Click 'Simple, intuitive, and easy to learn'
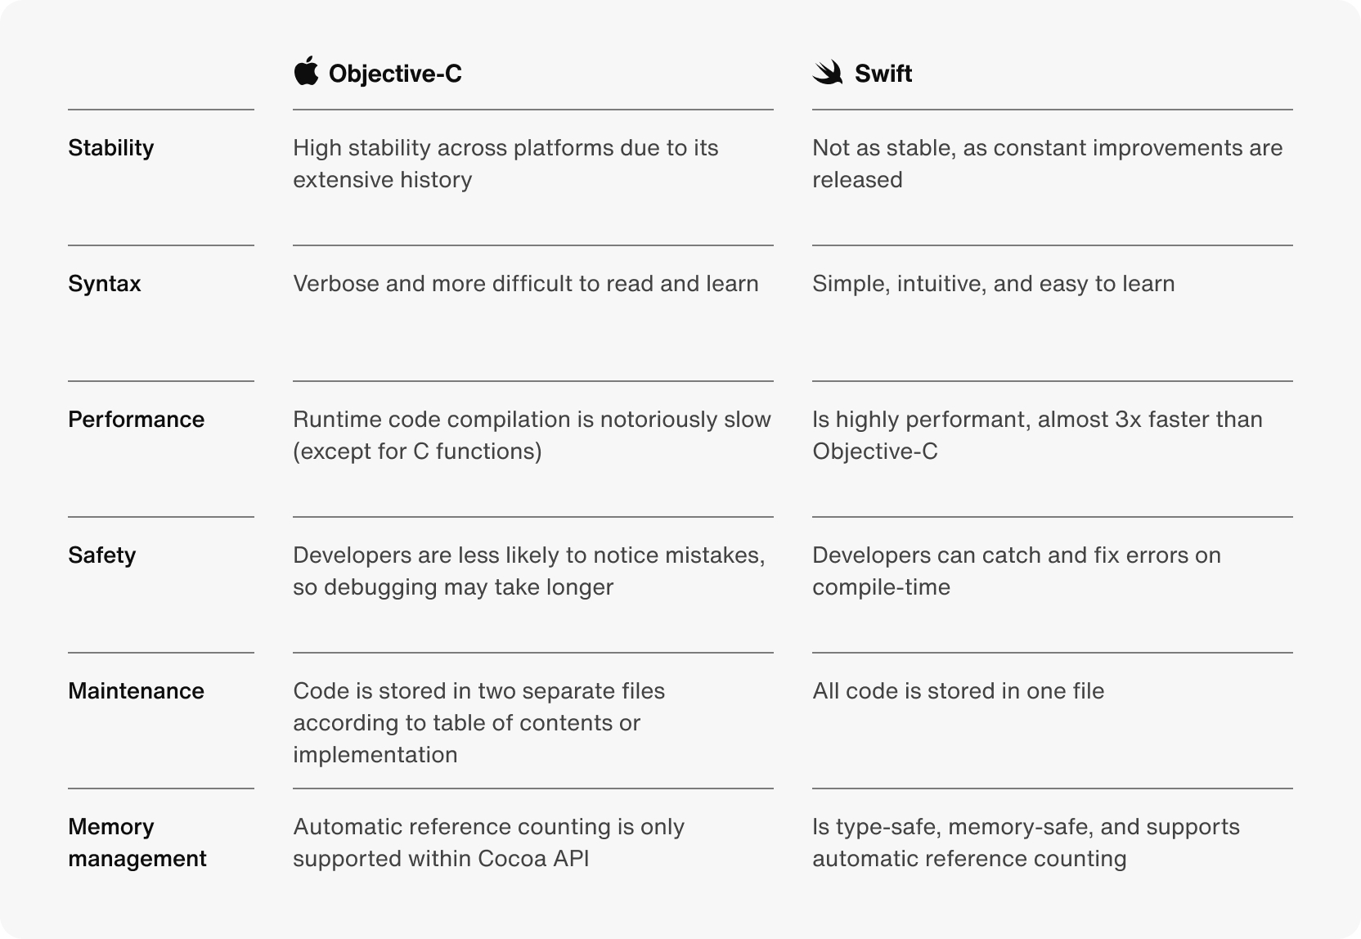 (994, 284)
